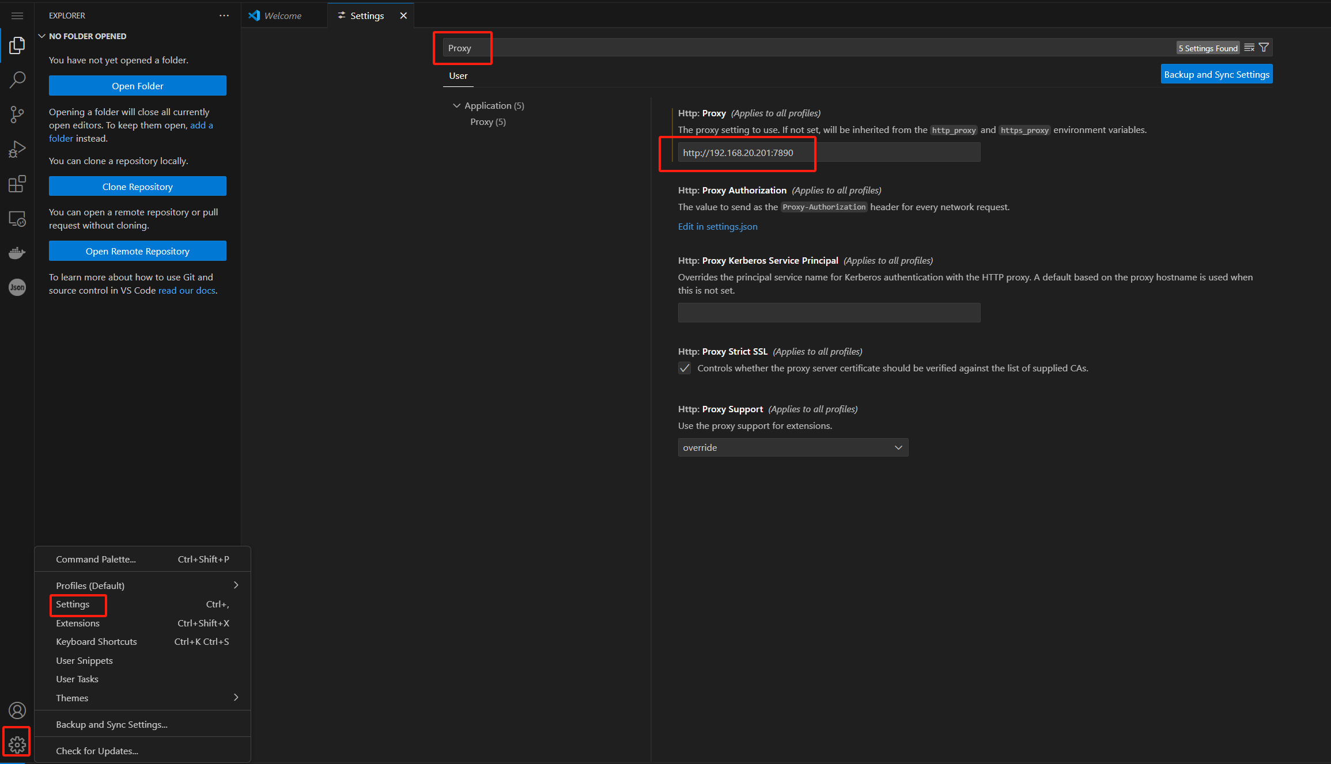Switch to the Welcome tab
Image resolution: width=1331 pixels, height=764 pixels.
click(282, 16)
